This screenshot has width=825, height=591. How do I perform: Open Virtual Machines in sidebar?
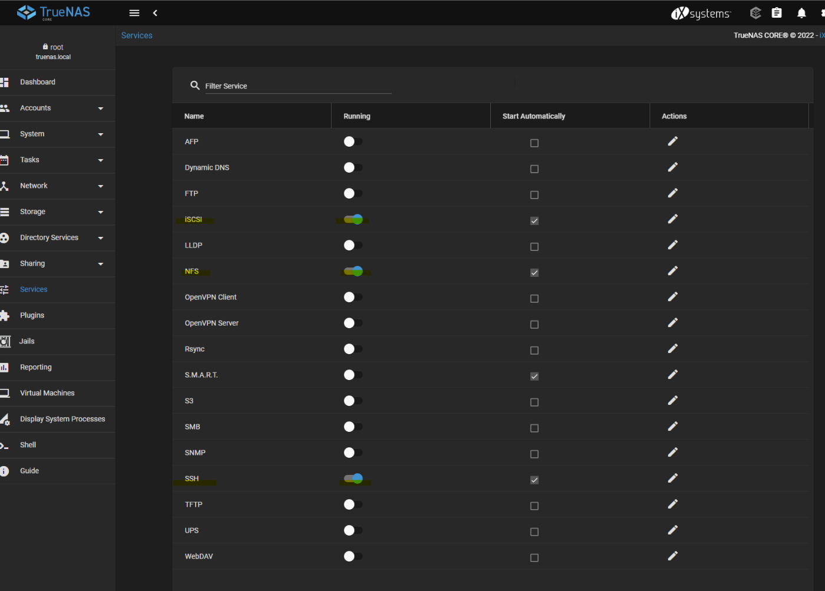(57, 394)
